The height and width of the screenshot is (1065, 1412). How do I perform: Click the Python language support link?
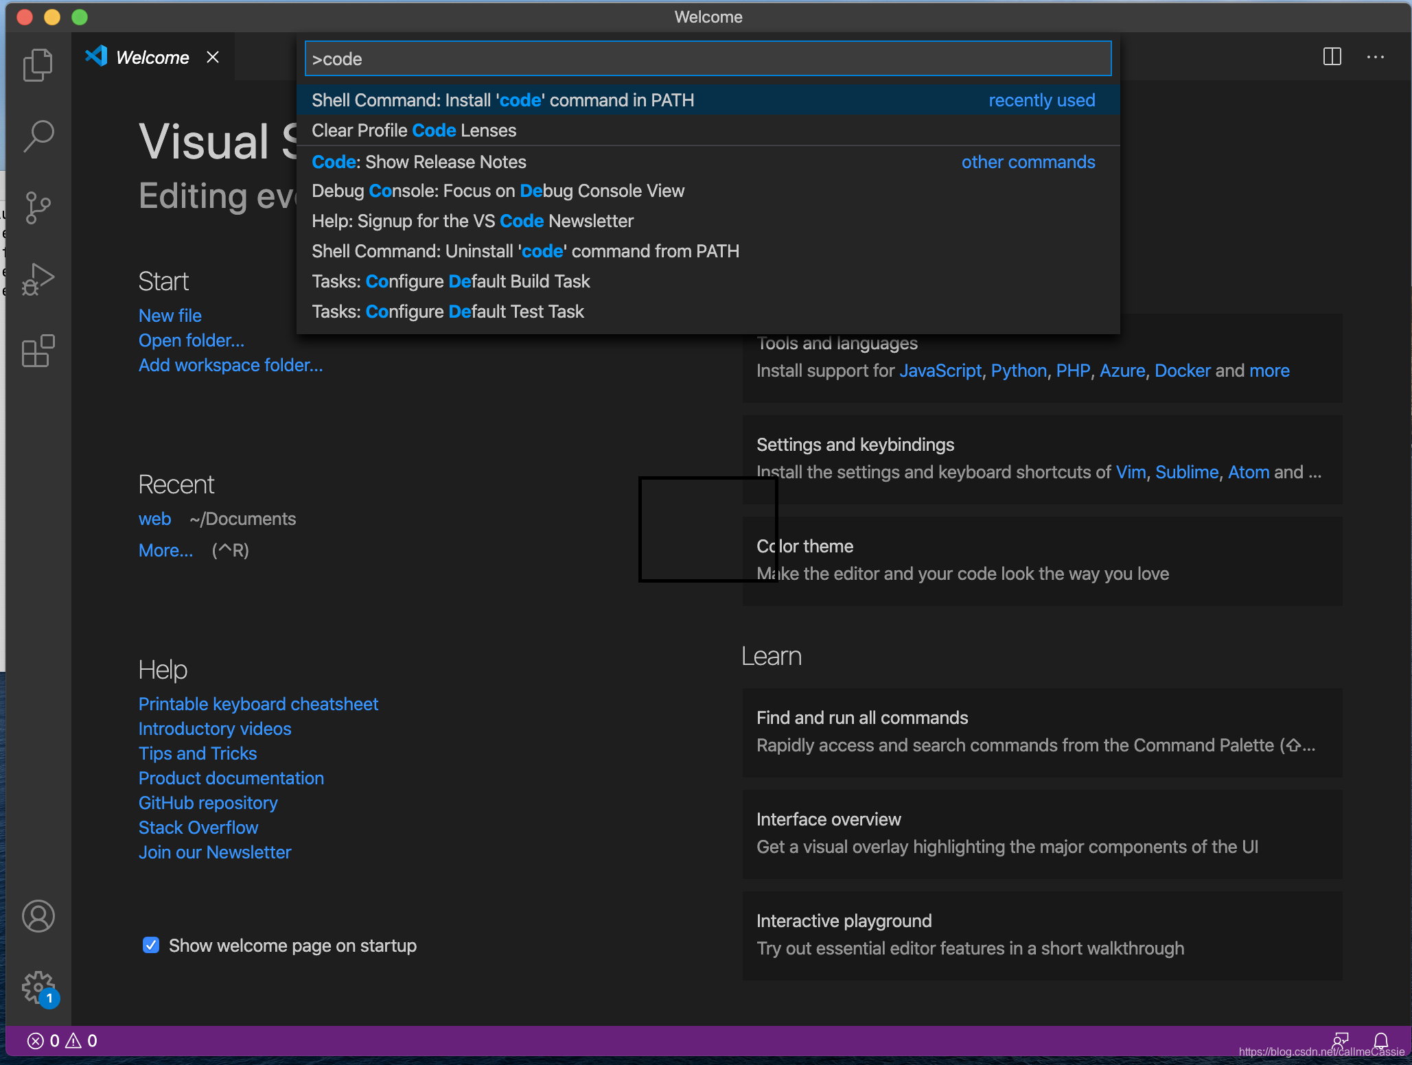(x=1019, y=371)
